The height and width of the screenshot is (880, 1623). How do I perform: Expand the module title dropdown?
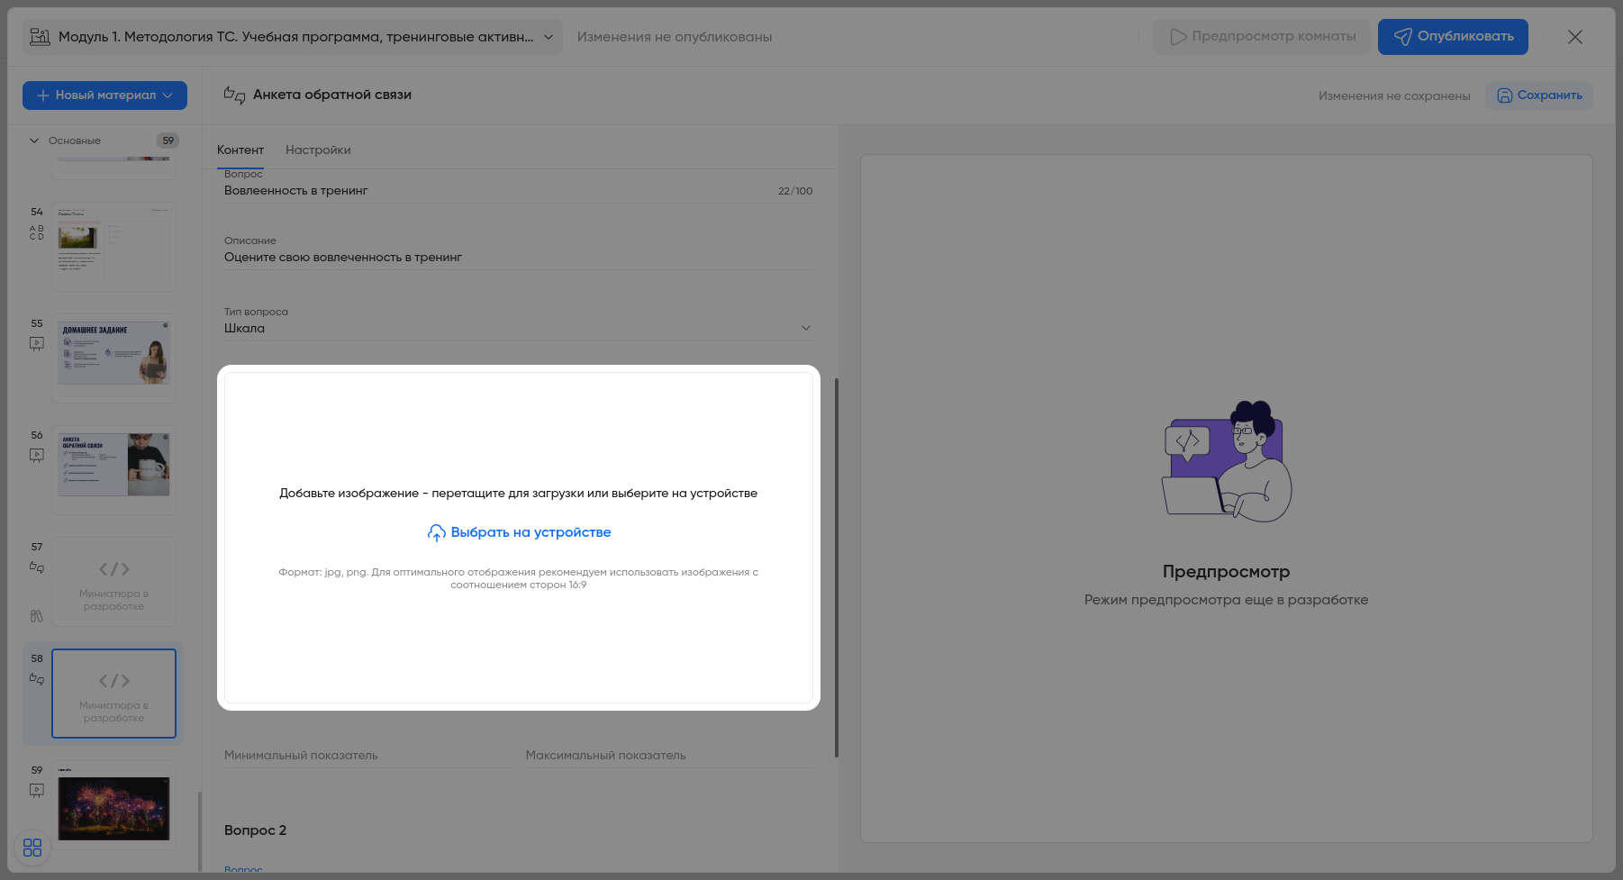548,37
